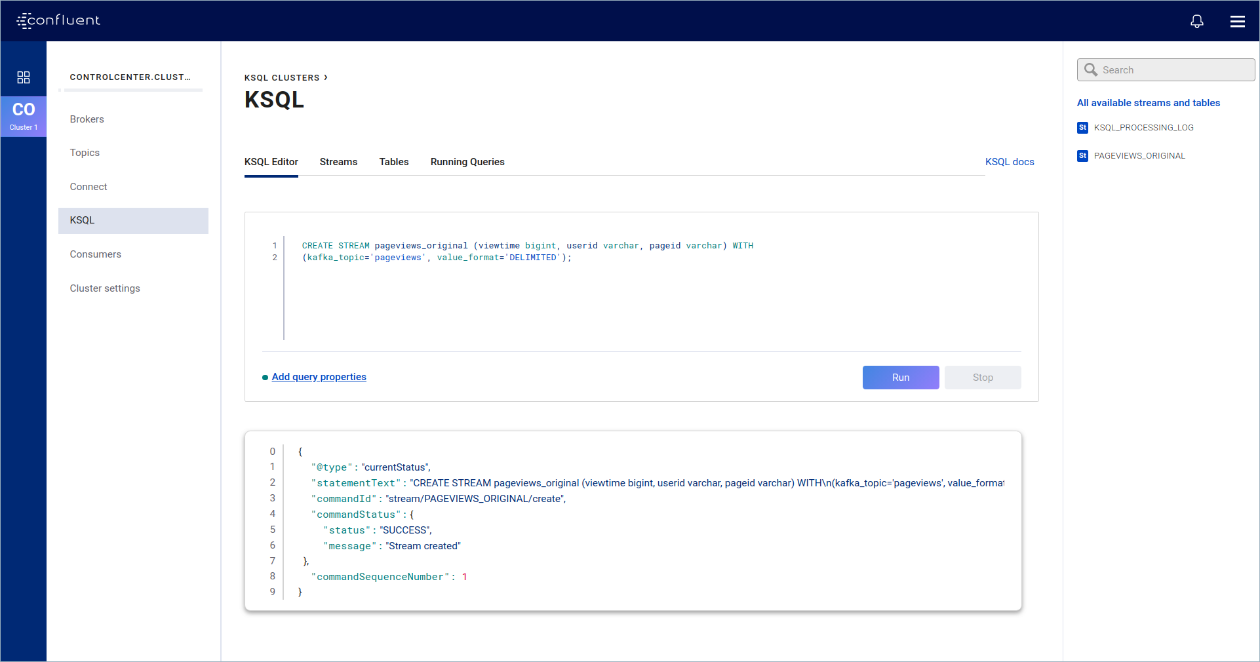Open the hamburger menu
The image size is (1260, 662).
point(1237,21)
